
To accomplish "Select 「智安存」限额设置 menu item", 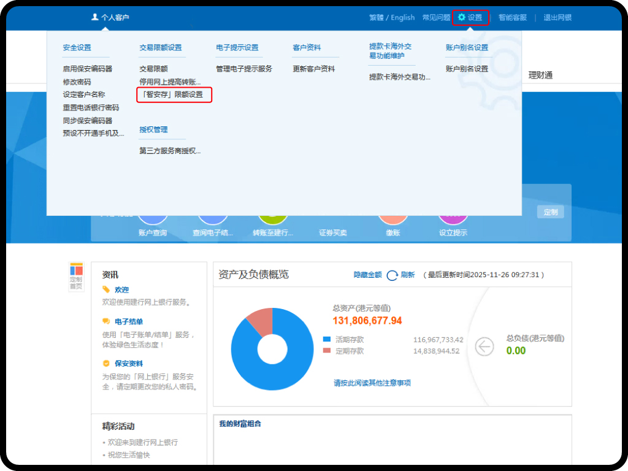I will (x=173, y=94).
